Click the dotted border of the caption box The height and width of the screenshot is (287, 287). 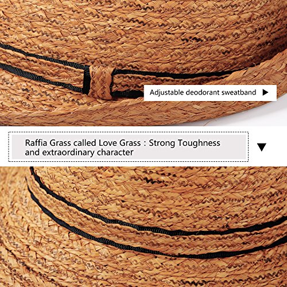(x=128, y=132)
